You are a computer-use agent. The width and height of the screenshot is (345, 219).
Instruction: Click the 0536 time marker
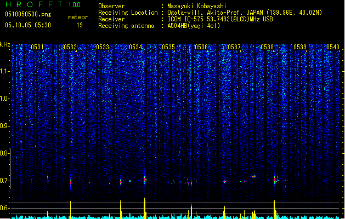201,47
